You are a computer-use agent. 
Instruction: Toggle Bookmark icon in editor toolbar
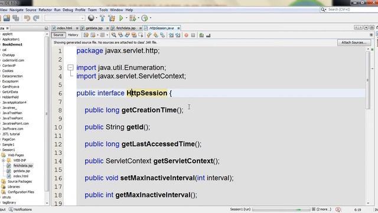point(162,35)
